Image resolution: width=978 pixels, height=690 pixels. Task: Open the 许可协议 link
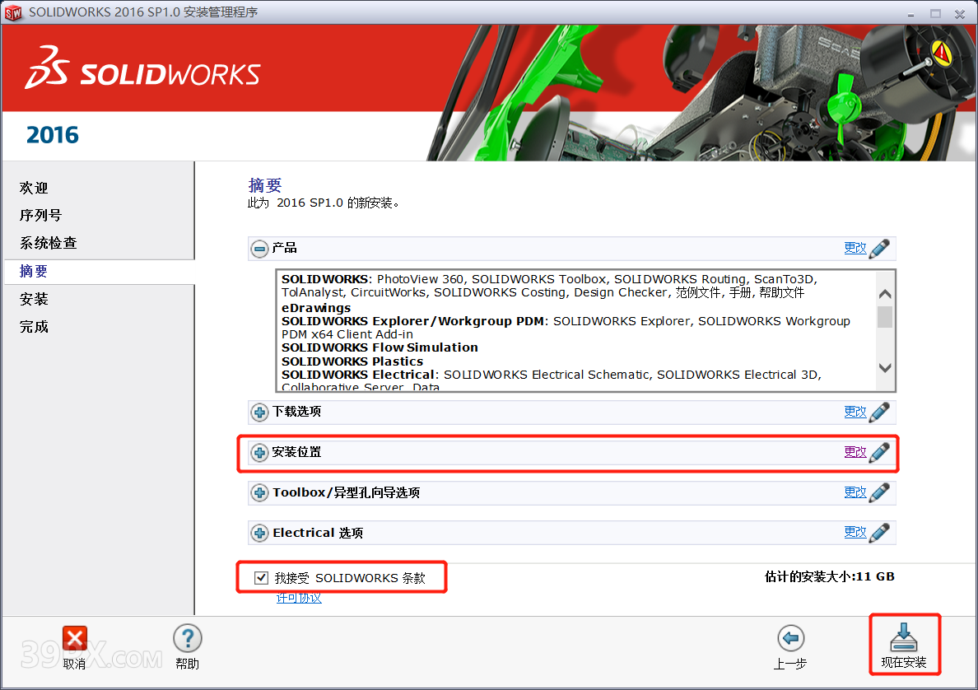click(299, 598)
